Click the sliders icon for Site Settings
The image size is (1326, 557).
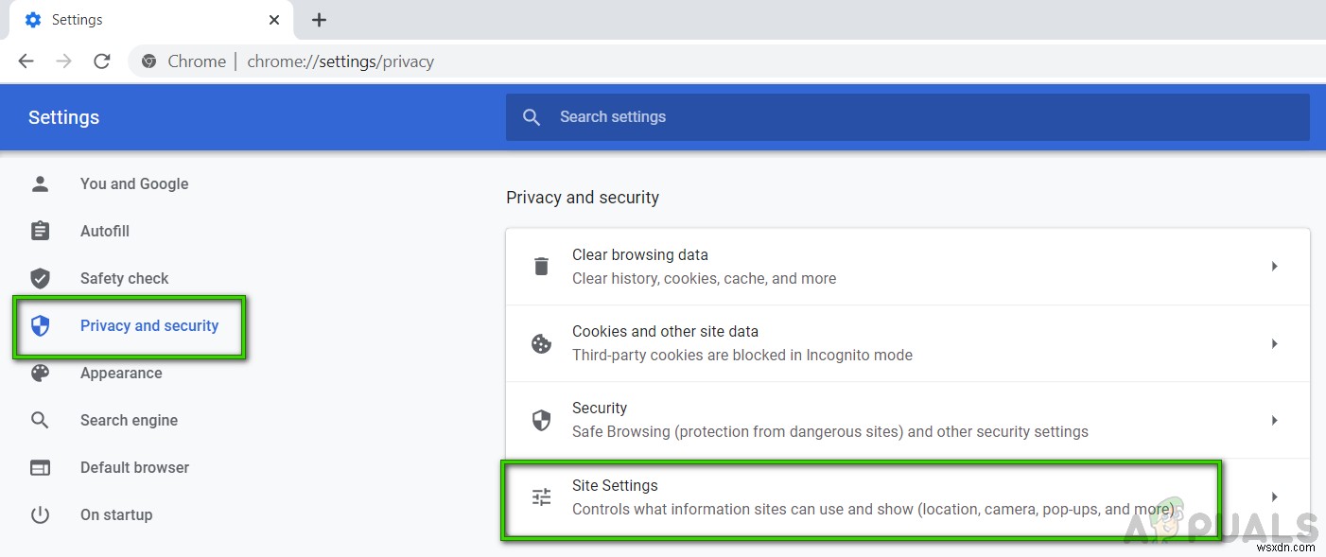pyautogui.click(x=541, y=496)
